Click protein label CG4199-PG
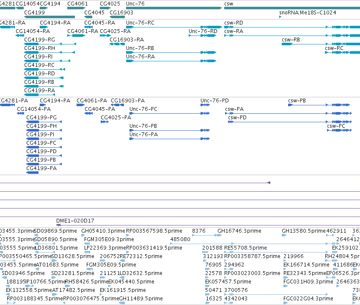 click(x=41, y=118)
